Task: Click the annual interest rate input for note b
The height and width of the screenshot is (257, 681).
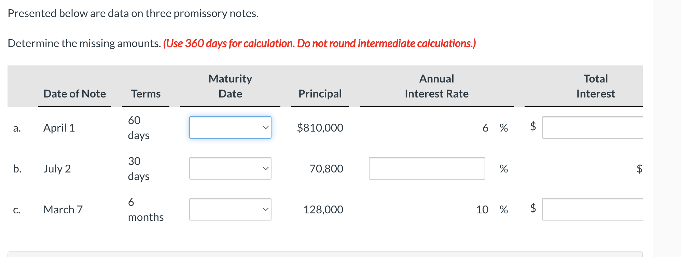Action: [427, 168]
